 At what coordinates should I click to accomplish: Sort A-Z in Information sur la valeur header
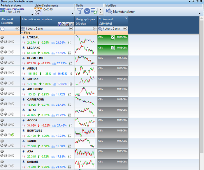(x=68, y=24)
